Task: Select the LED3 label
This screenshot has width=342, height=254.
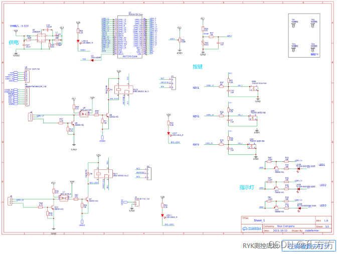Action: [323, 205]
